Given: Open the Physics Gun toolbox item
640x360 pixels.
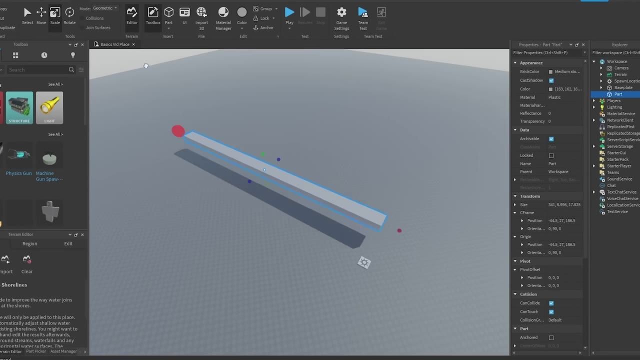Looking at the screenshot, I should click(18, 159).
